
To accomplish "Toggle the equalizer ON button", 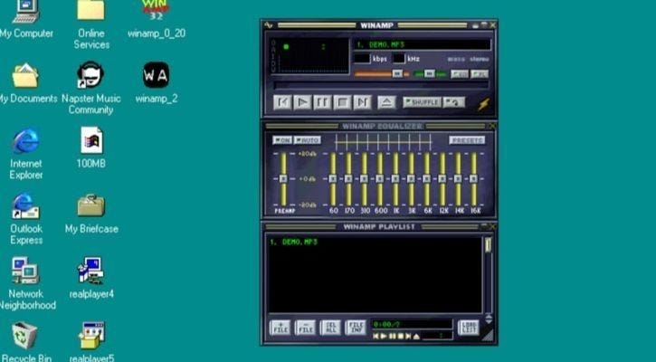I will [282, 140].
